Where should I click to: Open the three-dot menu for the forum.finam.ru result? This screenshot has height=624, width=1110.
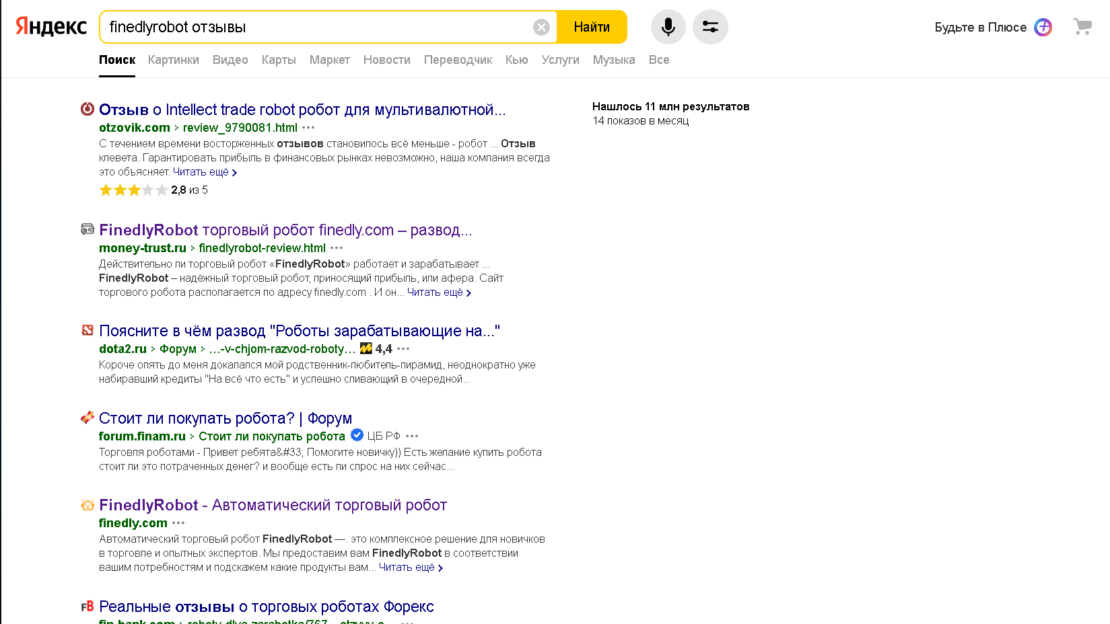click(412, 436)
